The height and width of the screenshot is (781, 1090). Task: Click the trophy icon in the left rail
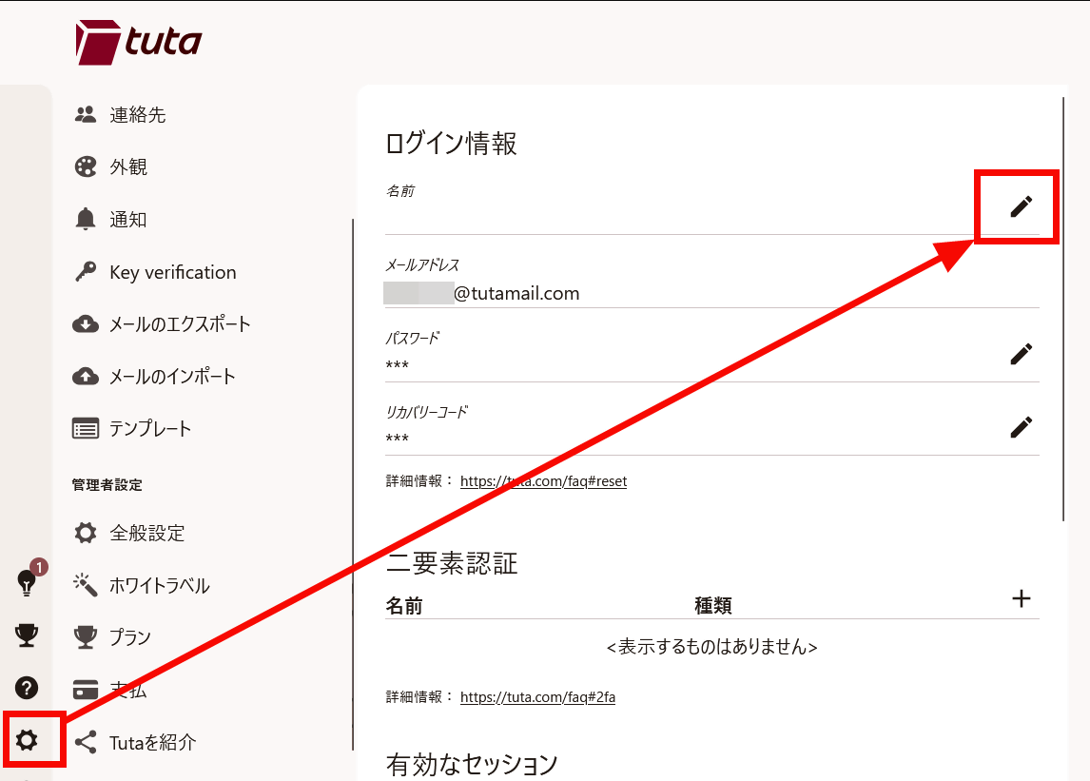pyautogui.click(x=28, y=635)
